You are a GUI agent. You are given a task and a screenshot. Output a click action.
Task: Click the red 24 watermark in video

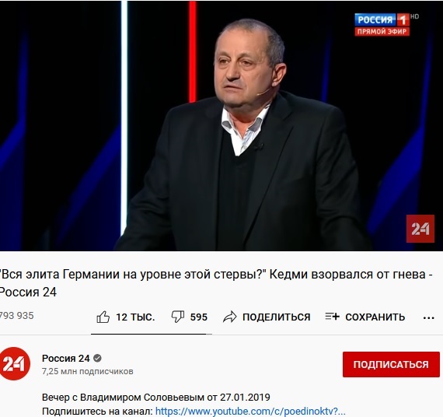coord(420,229)
